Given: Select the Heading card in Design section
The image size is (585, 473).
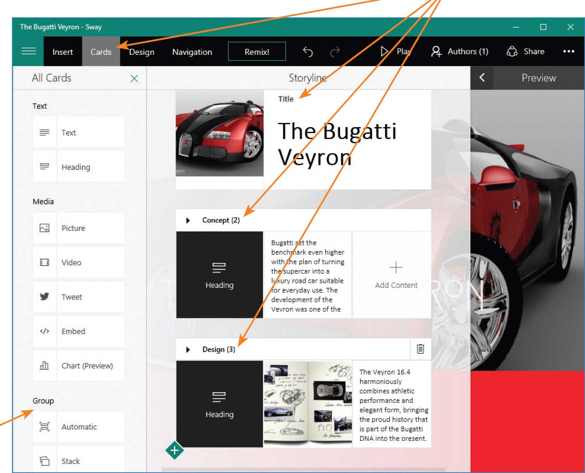Looking at the screenshot, I should click(219, 404).
